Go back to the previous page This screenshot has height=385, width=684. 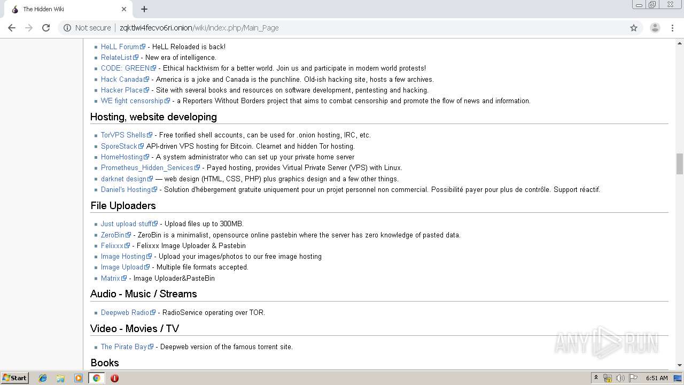coord(12,28)
